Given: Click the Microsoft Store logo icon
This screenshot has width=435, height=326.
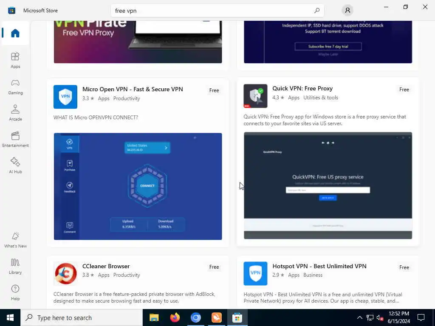Looking at the screenshot, I should pyautogui.click(x=11, y=11).
